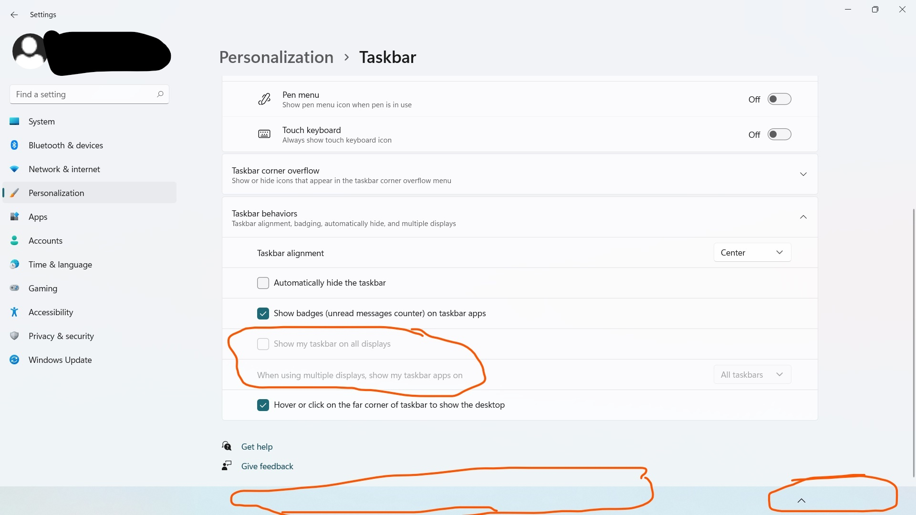Click the Accessibility figure icon
The height and width of the screenshot is (515, 916).
coord(14,312)
